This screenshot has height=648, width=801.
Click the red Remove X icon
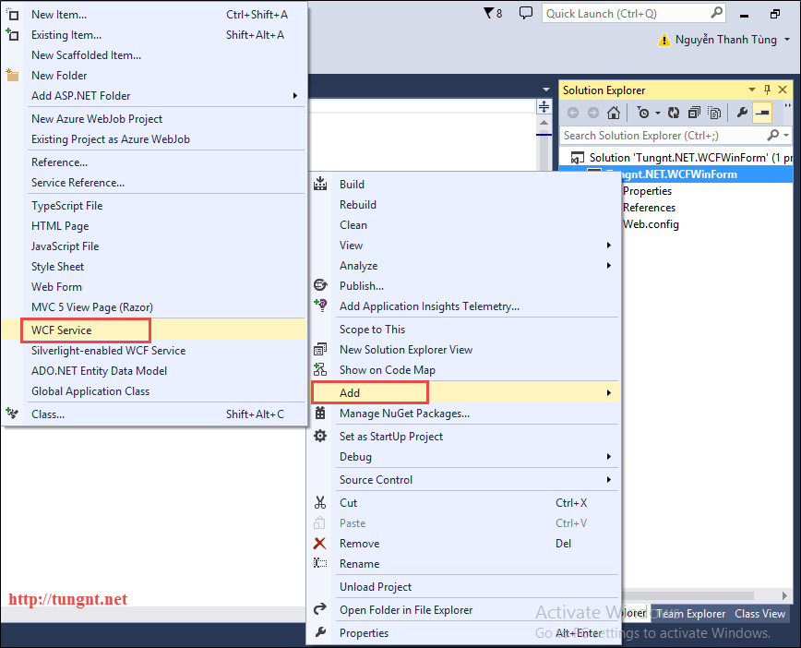pos(320,544)
